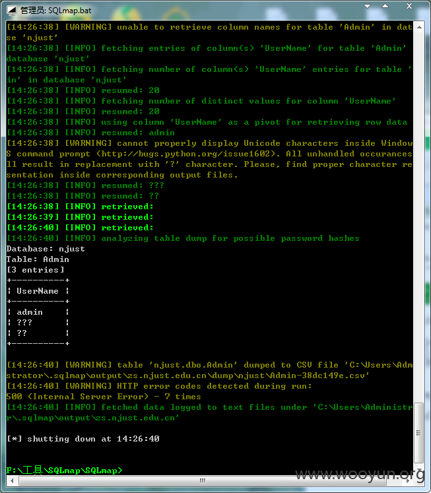Click the 'analyzing table dump for possible password hashes' line
Screen dimensions: 431x493
[x=183, y=238]
